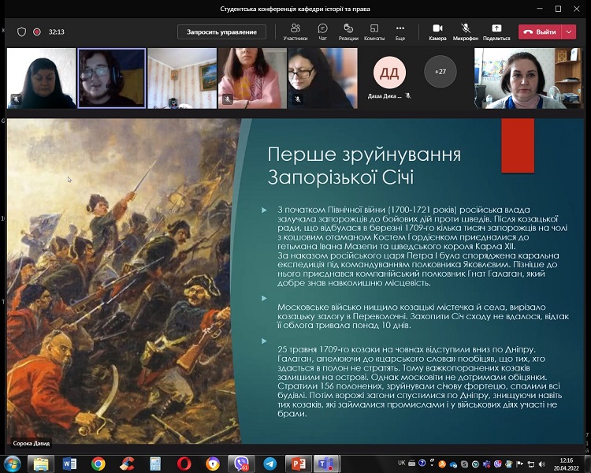This screenshot has height=473, width=591.
Task: Click the volume speaker icon in tray
Action: point(541,464)
